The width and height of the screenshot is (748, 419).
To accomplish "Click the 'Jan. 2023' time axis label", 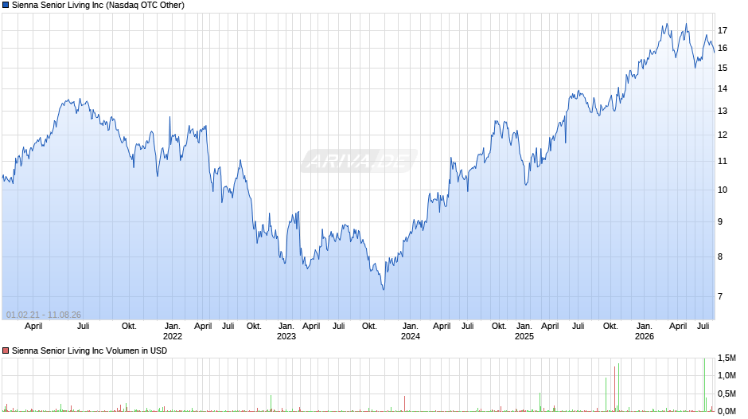I will (x=286, y=331).
